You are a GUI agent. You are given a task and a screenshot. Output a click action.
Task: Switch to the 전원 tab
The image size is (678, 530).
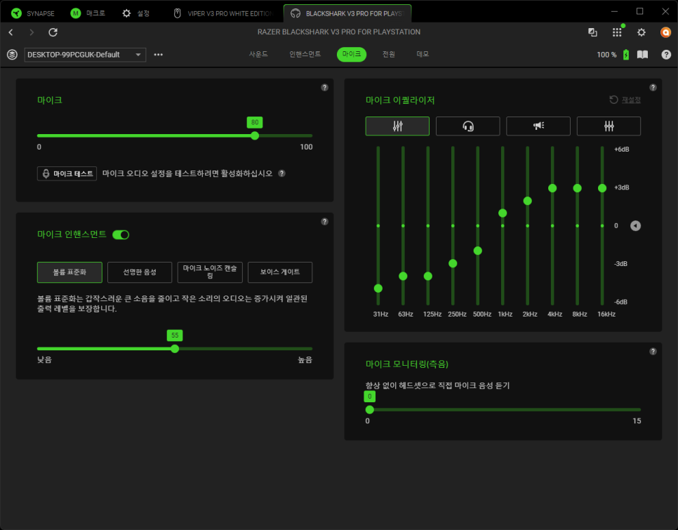pos(388,54)
